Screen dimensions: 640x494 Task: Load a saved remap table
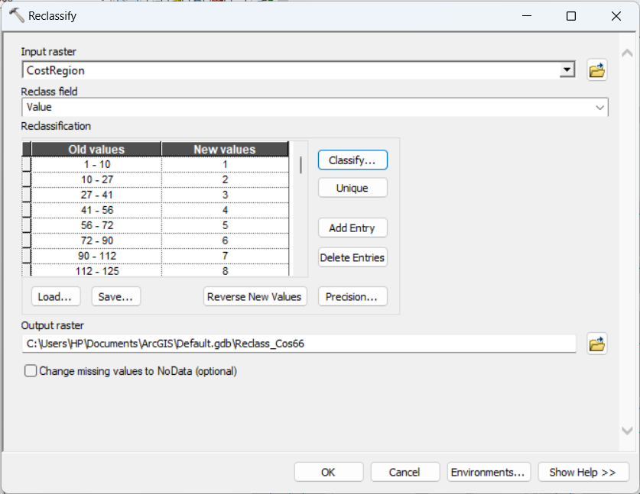point(55,296)
